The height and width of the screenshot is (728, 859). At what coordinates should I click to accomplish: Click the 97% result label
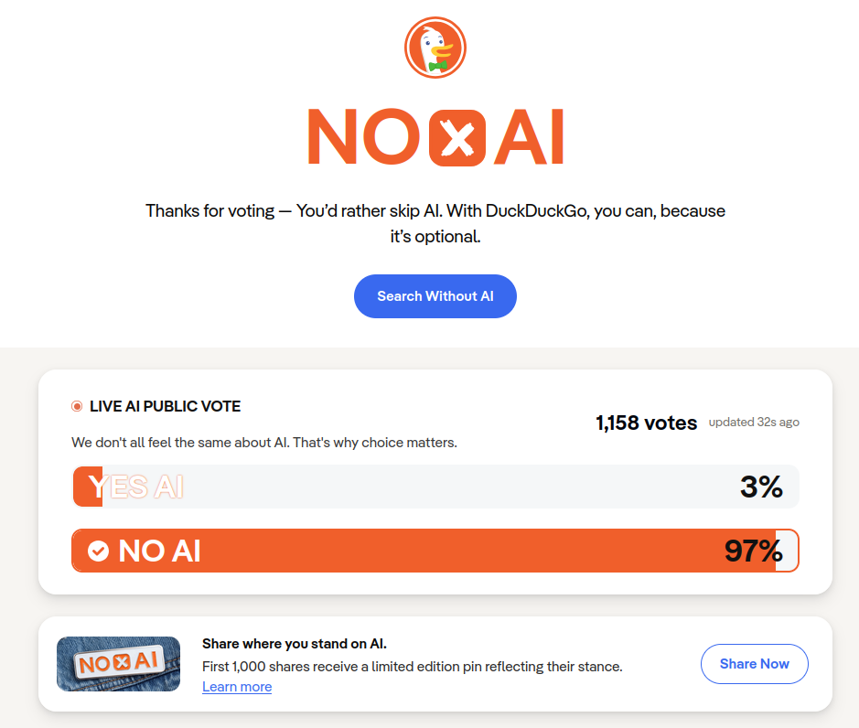[x=753, y=551]
